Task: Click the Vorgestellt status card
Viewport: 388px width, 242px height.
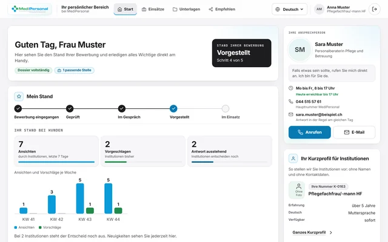Action: [241, 53]
